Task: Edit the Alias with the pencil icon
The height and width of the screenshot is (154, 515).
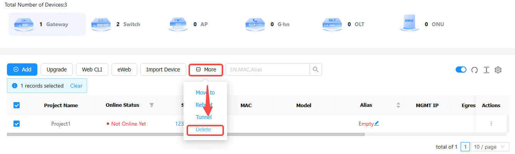Action: pos(377,123)
